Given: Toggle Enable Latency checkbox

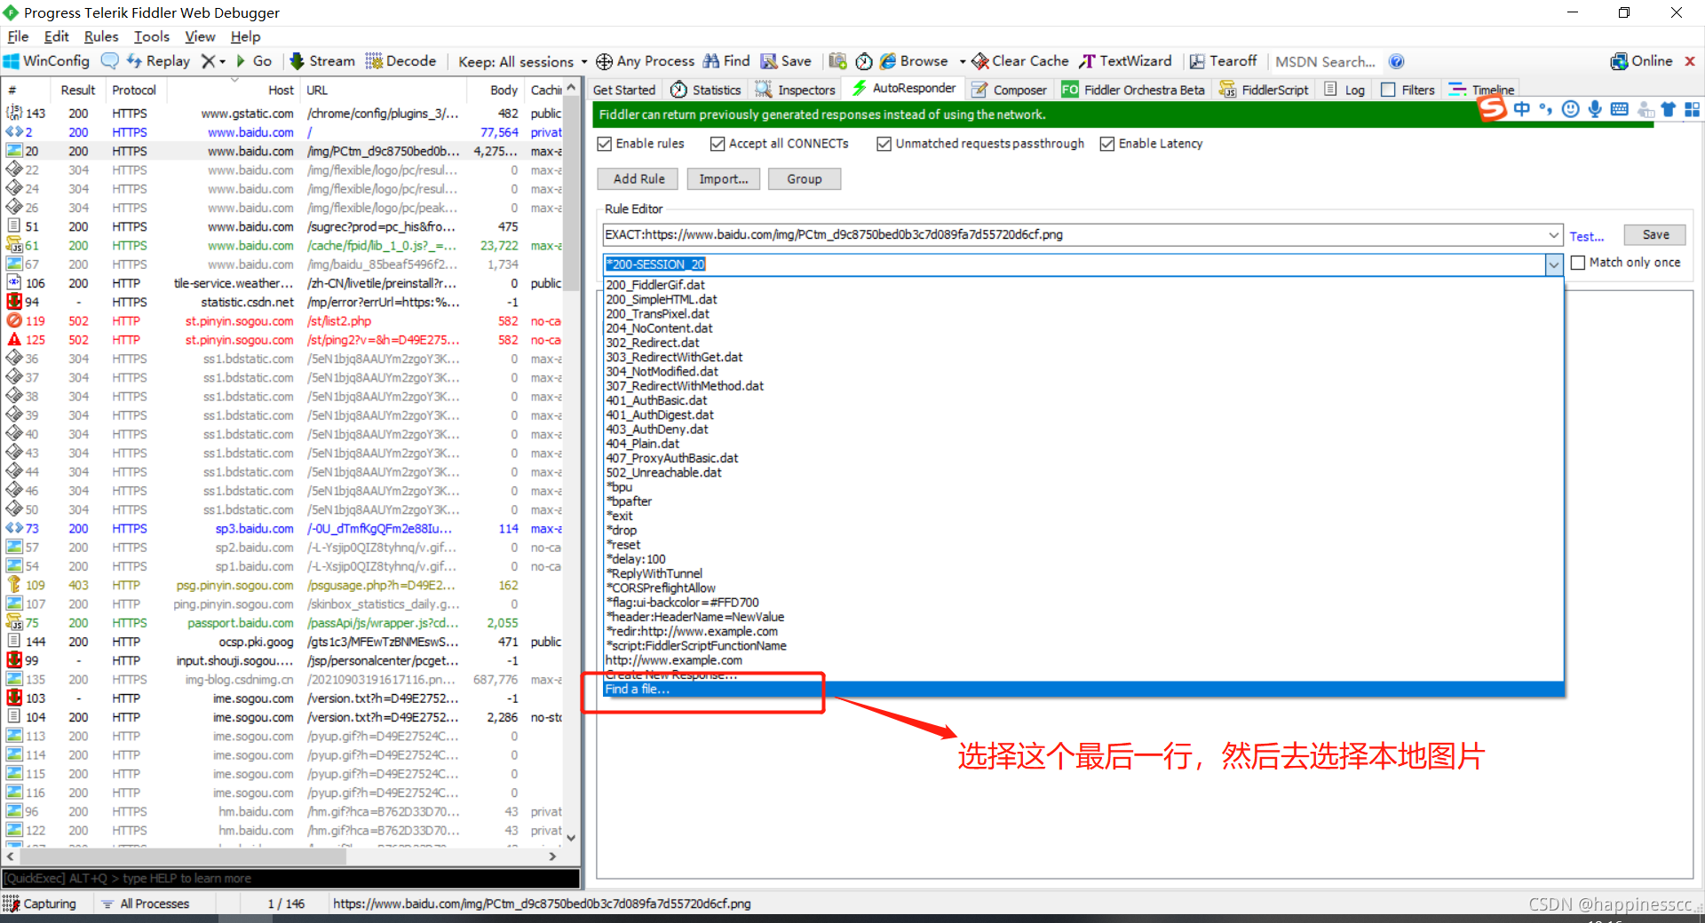Looking at the screenshot, I should click(1106, 144).
